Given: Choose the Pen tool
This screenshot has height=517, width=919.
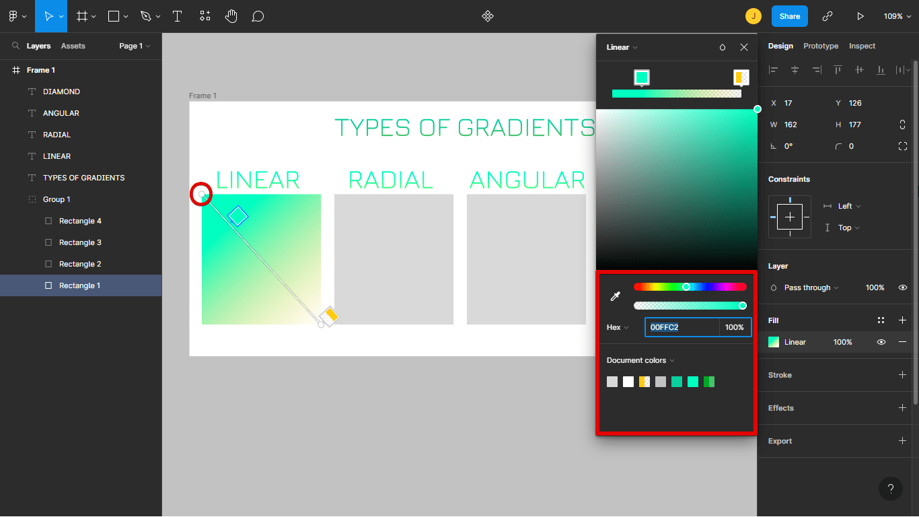Looking at the screenshot, I should coord(145,15).
